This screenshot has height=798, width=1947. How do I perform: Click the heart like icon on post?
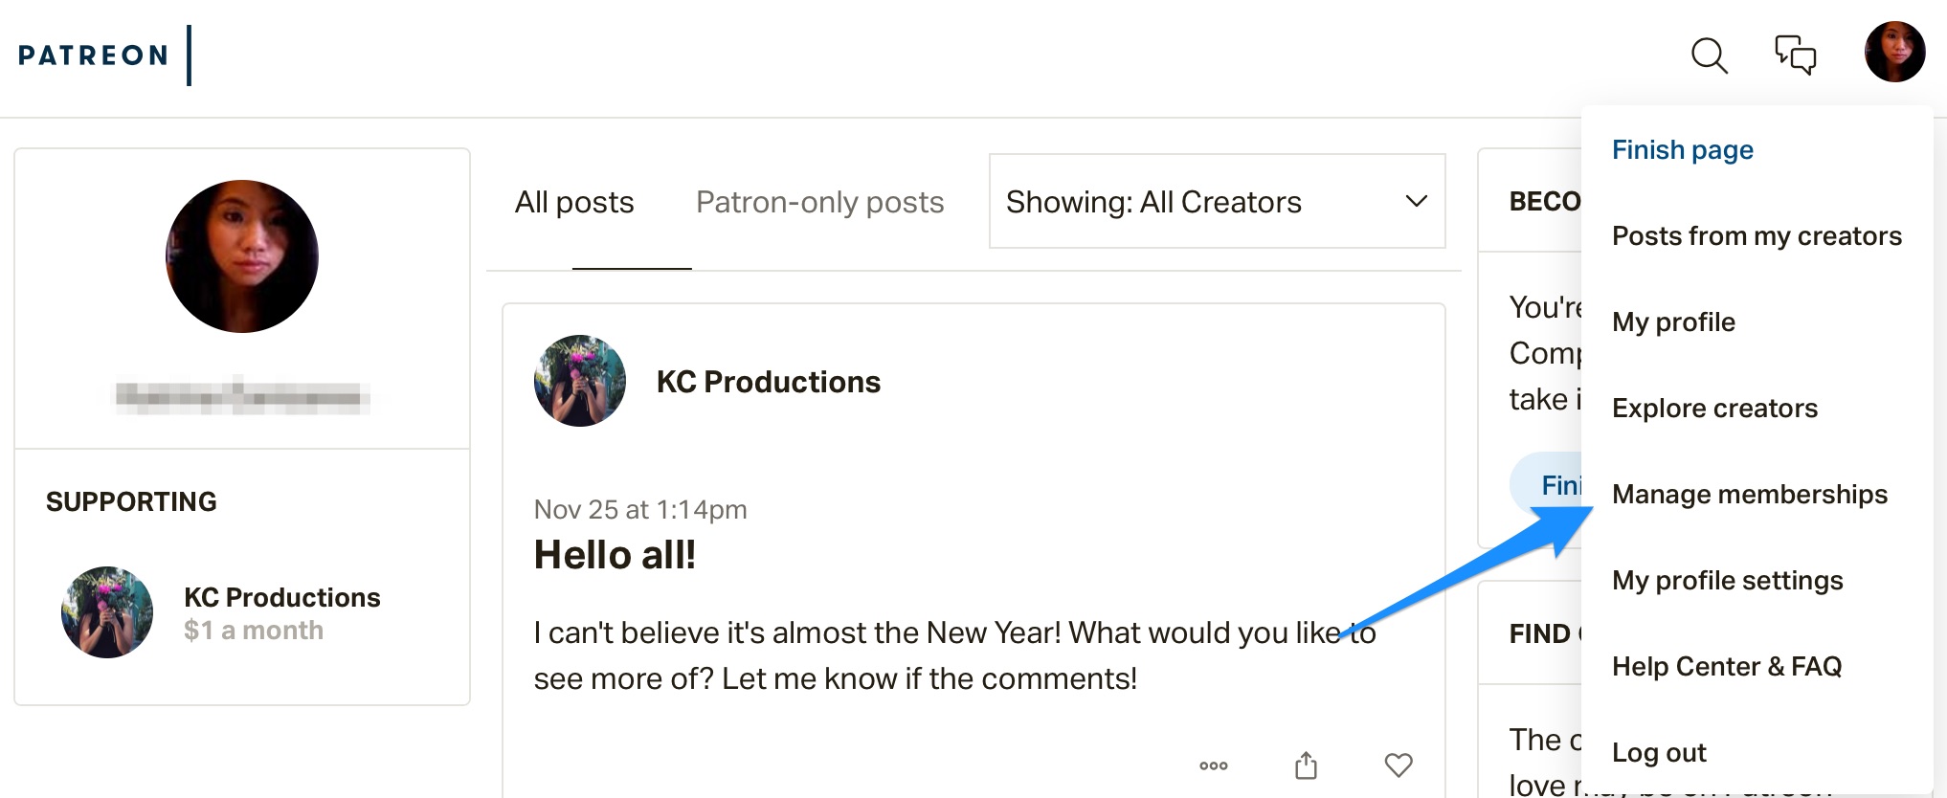click(x=1399, y=765)
